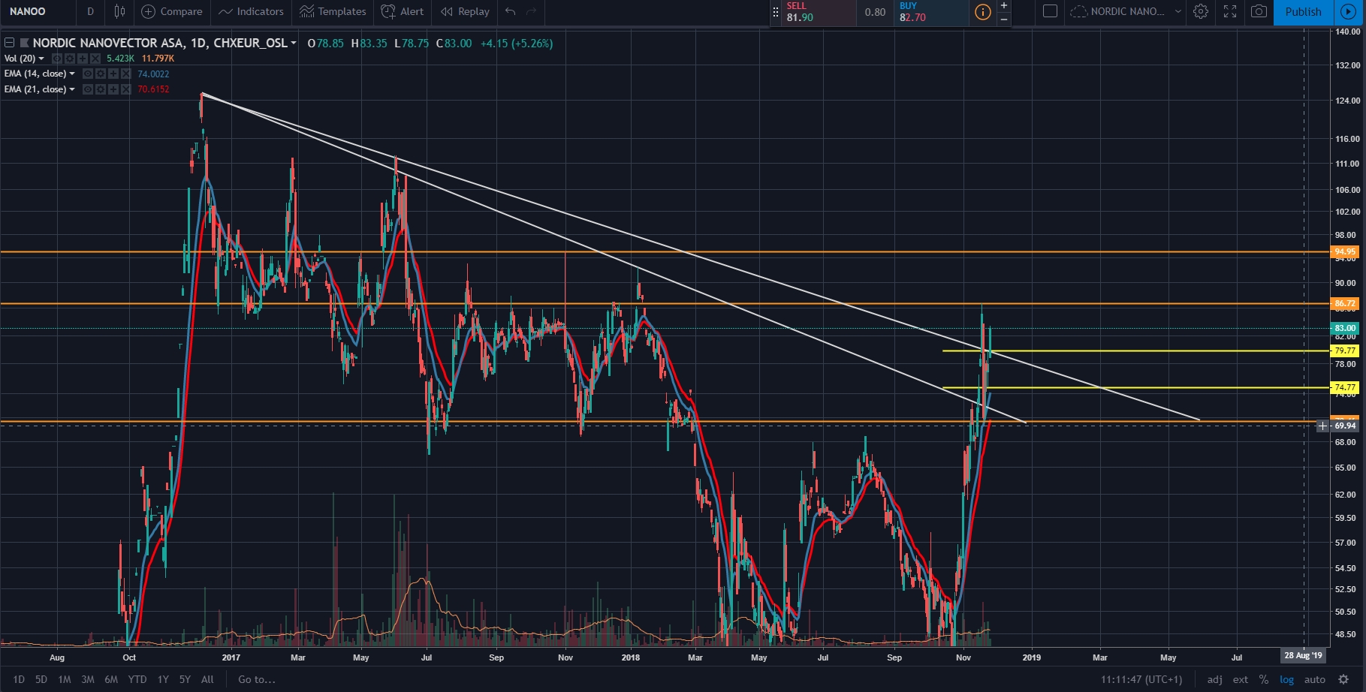
Task: Click the BUY 82.70 button
Action: (931, 12)
